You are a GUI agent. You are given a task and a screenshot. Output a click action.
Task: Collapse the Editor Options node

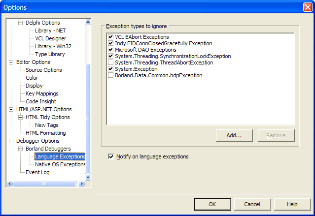point(11,62)
